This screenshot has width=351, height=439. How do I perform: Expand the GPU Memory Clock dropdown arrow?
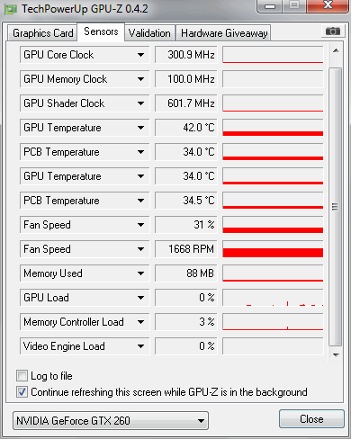[140, 79]
